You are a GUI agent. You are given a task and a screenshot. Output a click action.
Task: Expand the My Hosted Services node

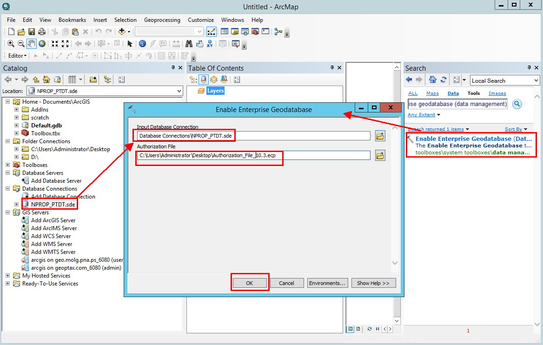point(7,276)
